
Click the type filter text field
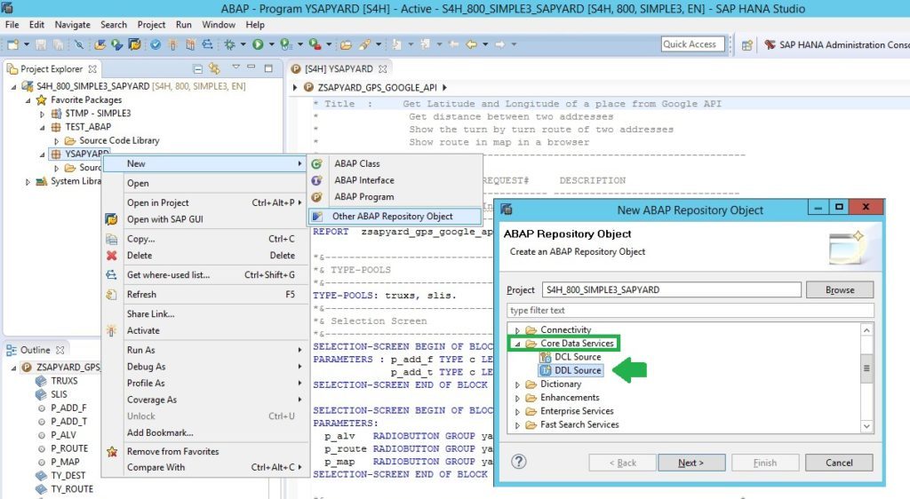(x=690, y=310)
